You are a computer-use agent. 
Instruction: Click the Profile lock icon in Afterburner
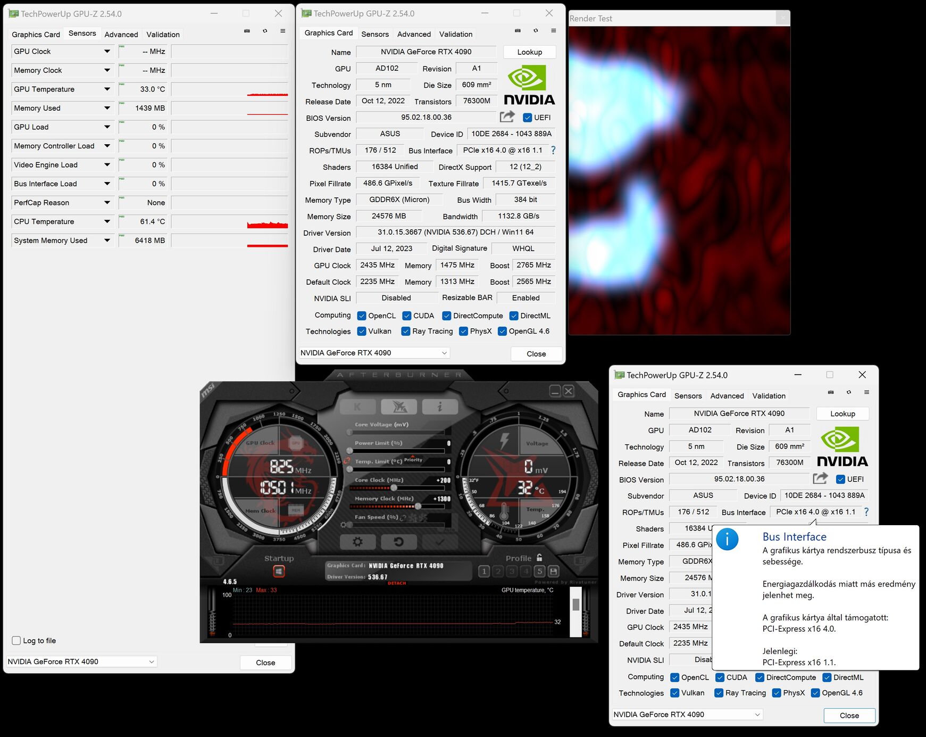click(x=539, y=557)
